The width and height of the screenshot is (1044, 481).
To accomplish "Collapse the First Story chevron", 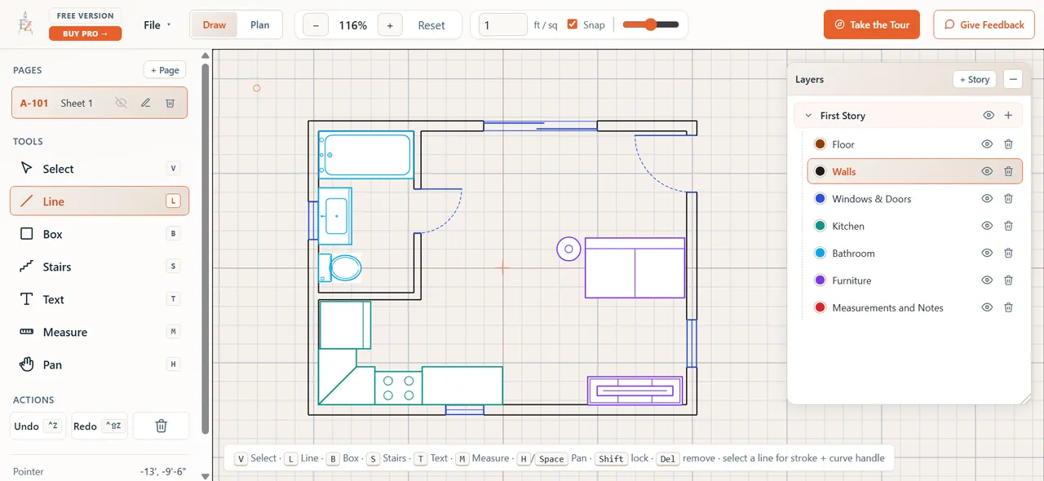I will (x=808, y=116).
